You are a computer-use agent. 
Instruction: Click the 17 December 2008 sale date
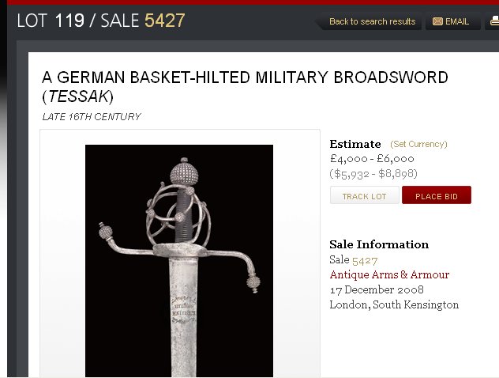pos(377,289)
